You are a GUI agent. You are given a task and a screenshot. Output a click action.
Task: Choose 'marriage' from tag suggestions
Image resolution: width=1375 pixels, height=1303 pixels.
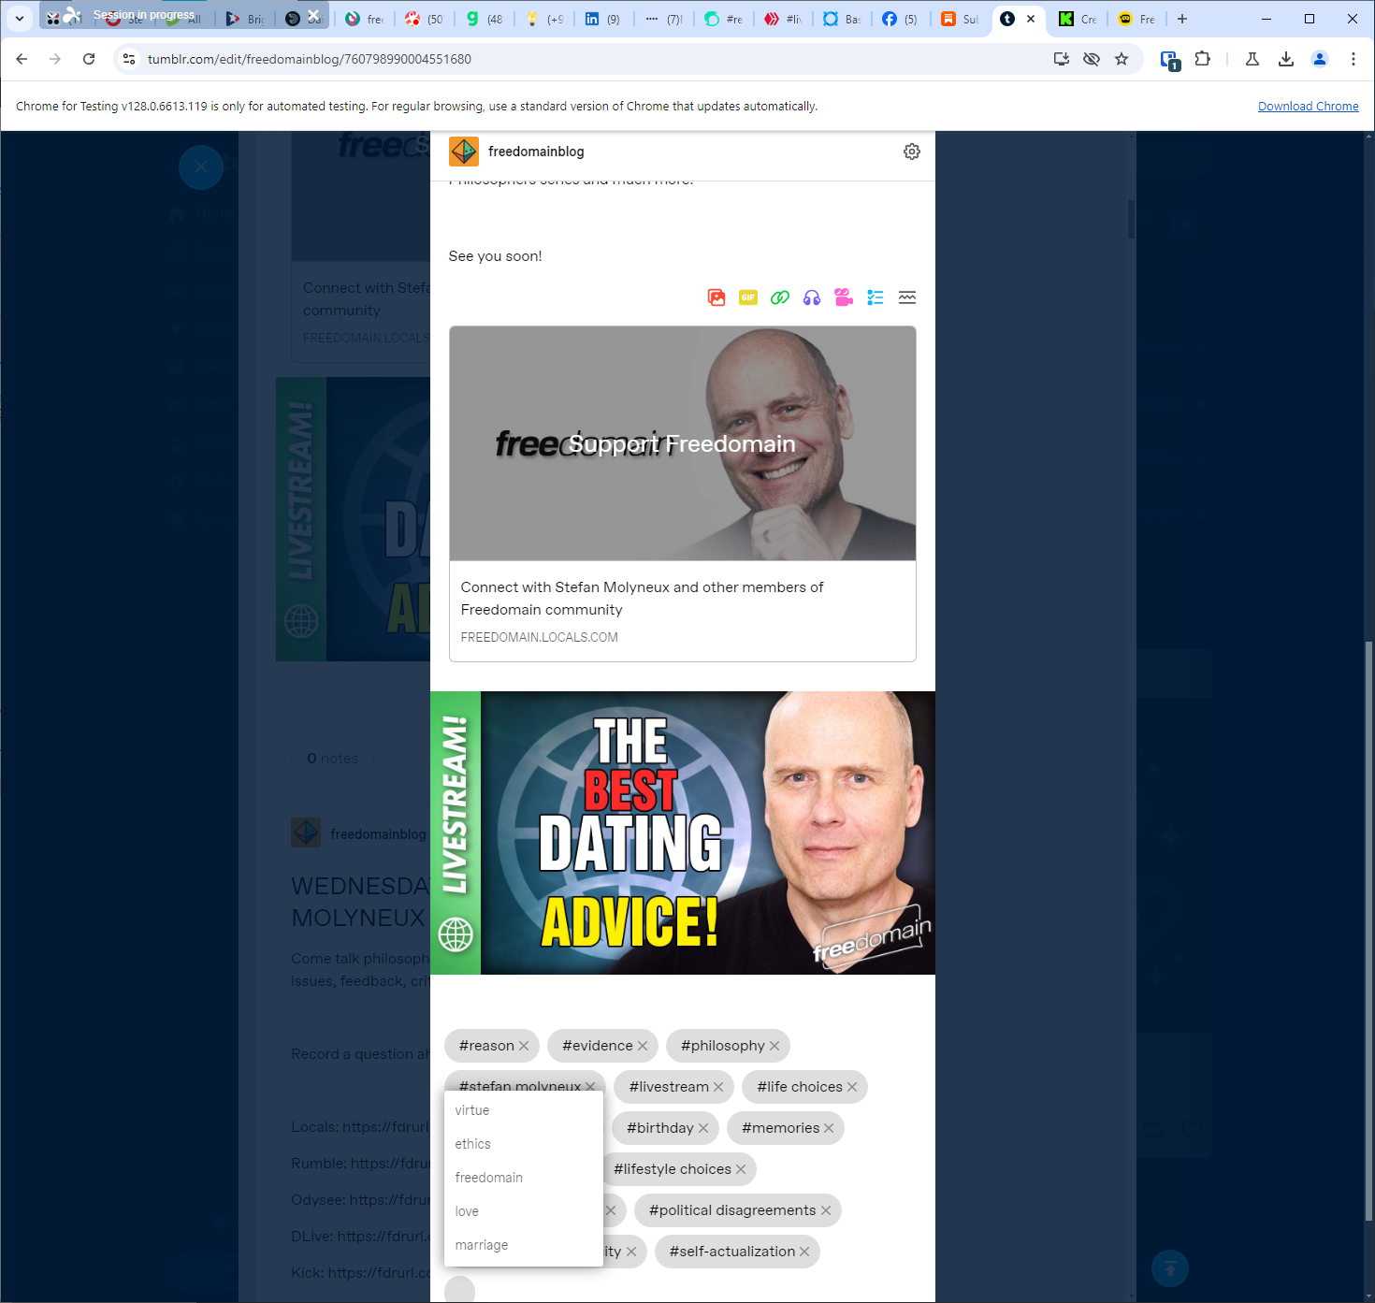(524, 1245)
